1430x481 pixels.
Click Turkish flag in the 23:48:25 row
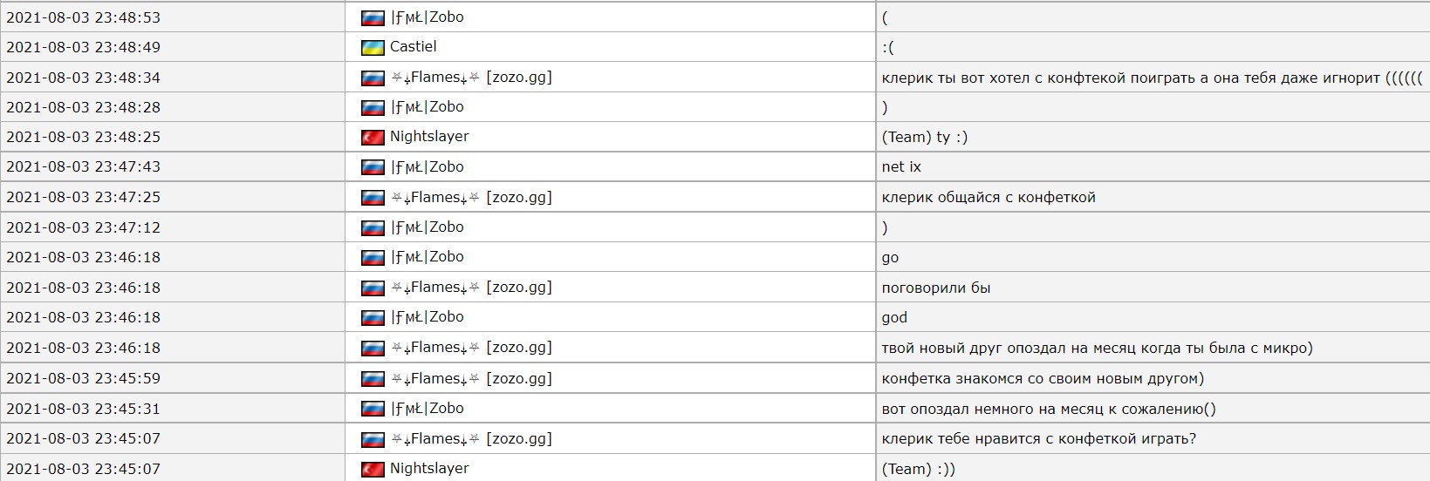(373, 138)
